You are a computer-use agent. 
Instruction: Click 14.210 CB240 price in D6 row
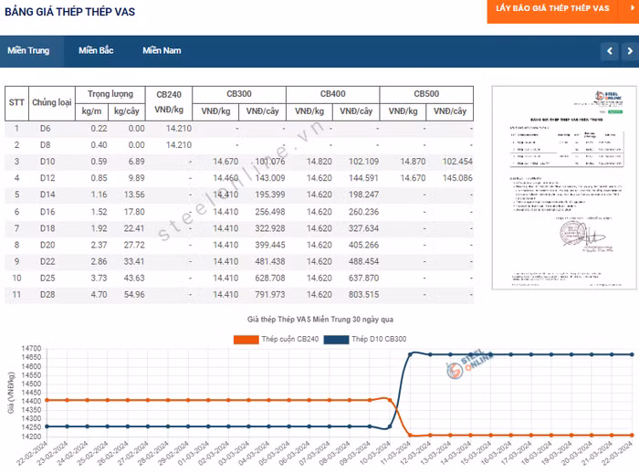coord(179,129)
